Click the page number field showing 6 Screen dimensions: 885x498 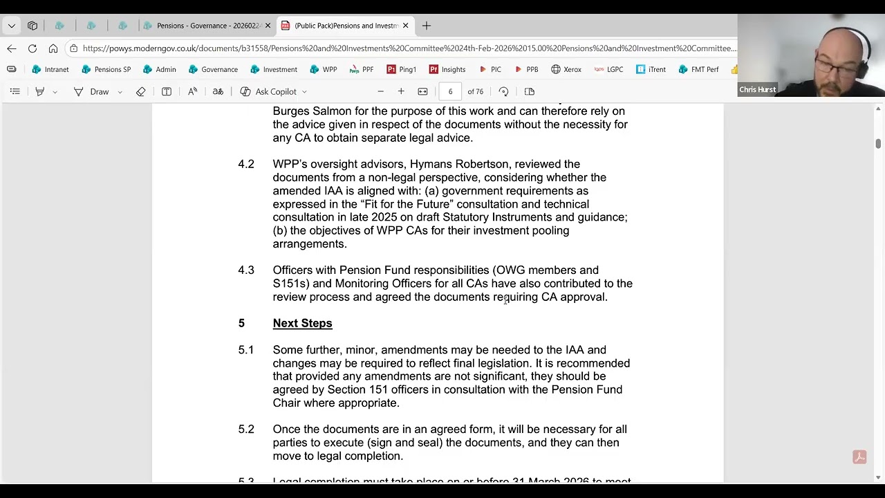(x=450, y=91)
